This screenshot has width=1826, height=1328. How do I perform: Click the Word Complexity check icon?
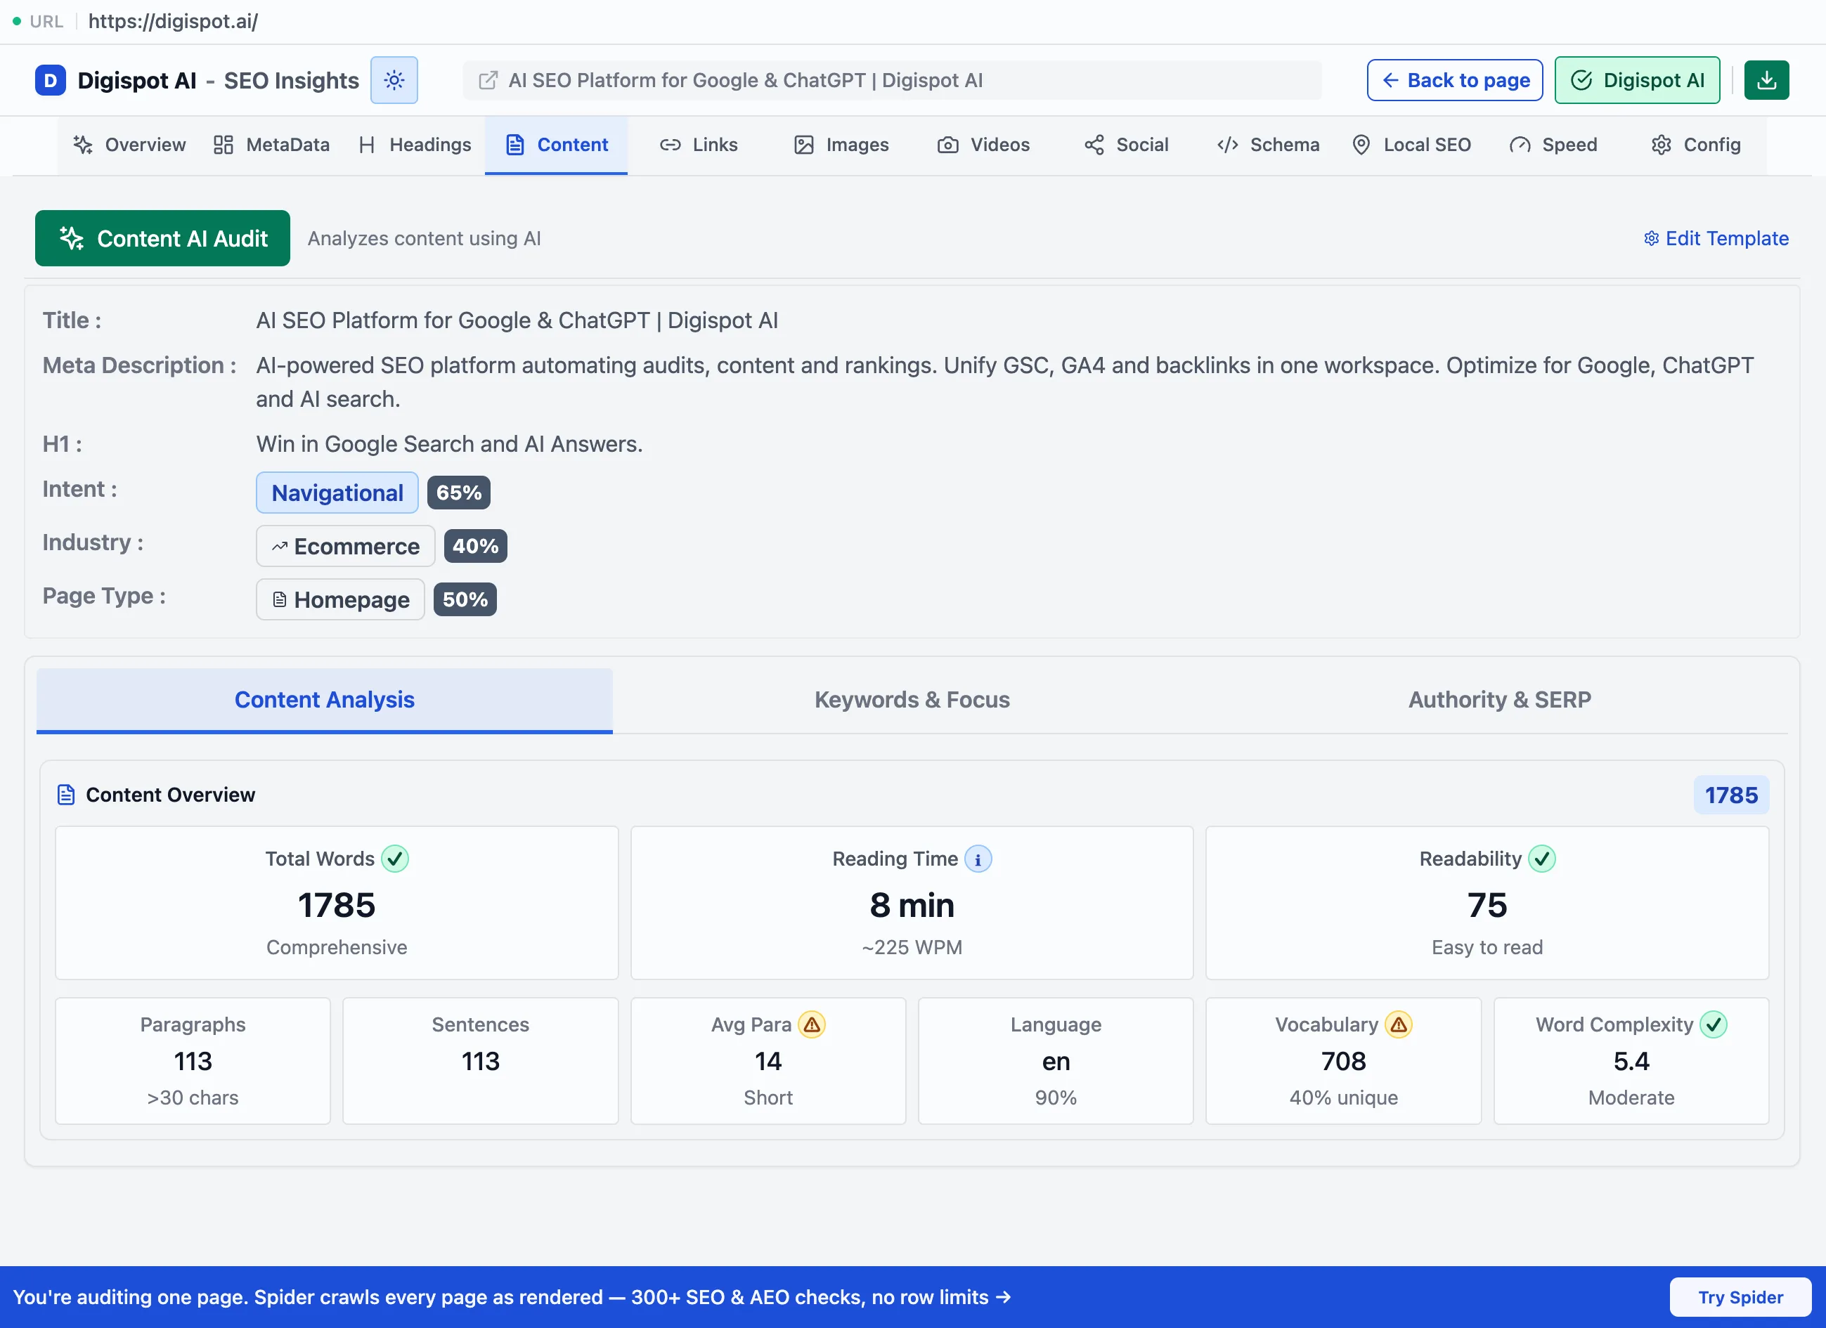(x=1714, y=1024)
